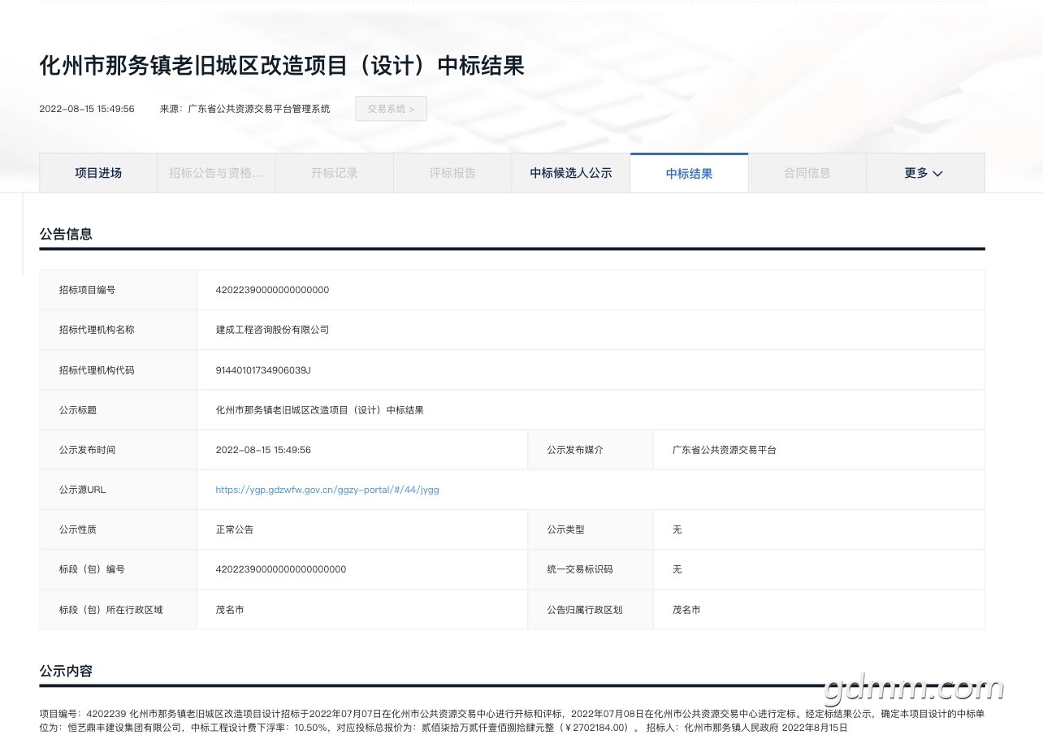
Task: Click the 交易系统 button
Action: [391, 109]
